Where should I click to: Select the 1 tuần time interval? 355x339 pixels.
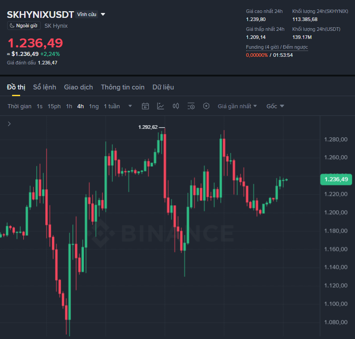(x=112, y=106)
